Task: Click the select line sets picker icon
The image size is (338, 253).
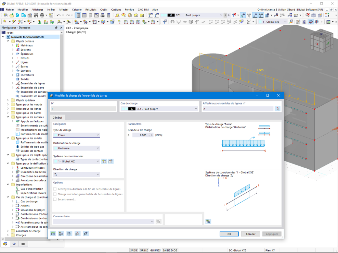Action: [278, 109]
